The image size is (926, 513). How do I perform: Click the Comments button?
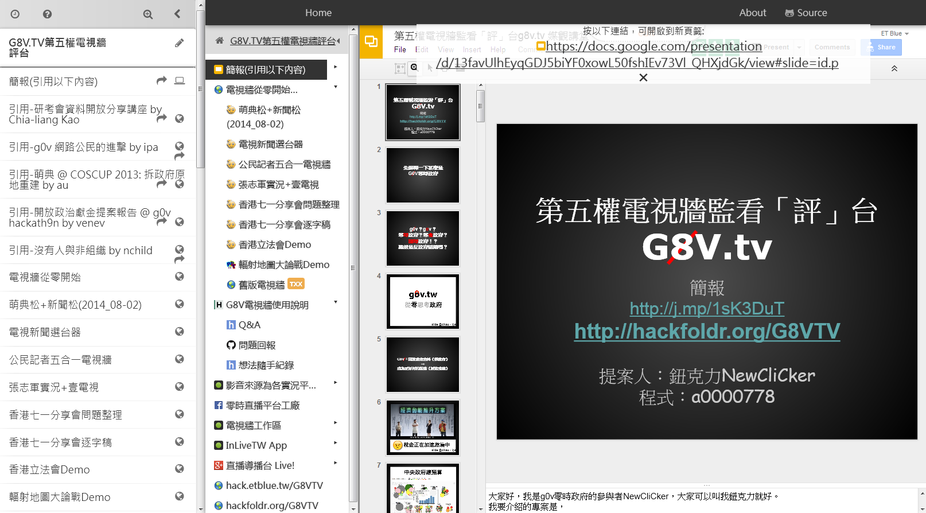(832, 48)
